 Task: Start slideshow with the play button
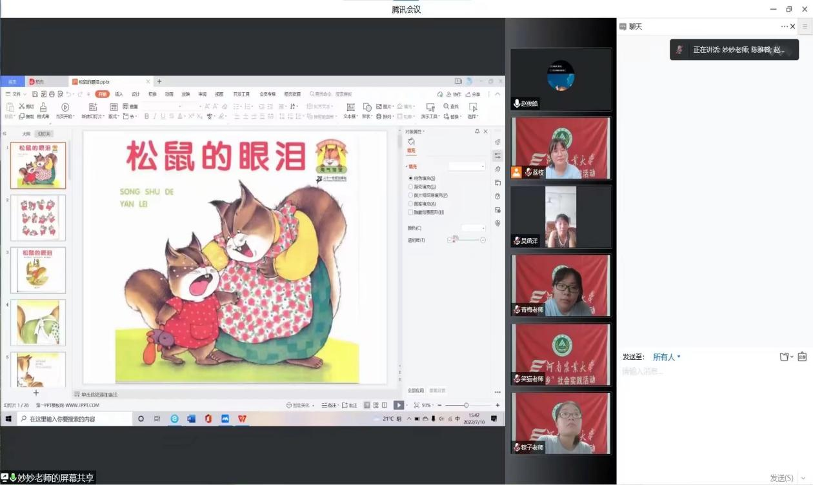(399, 405)
